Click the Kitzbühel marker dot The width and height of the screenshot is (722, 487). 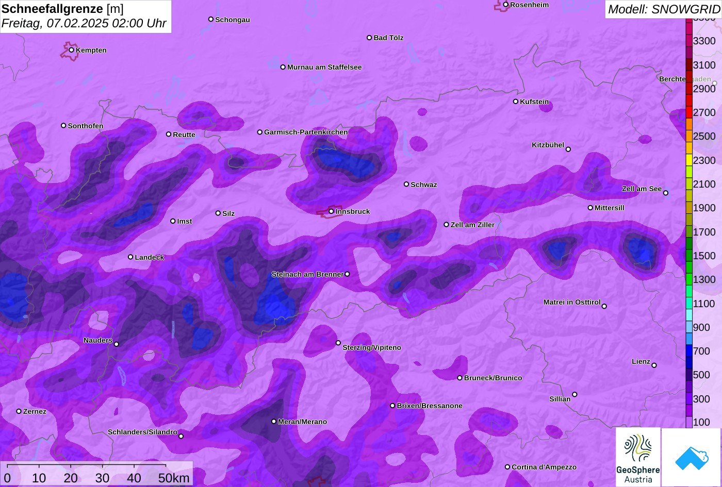point(568,149)
